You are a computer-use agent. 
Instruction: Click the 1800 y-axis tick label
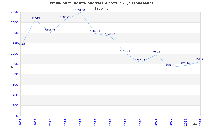[14, 22]
